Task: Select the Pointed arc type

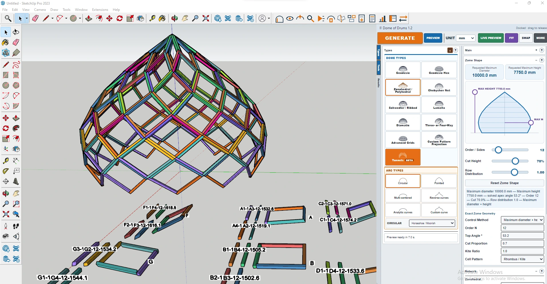Action: tap(439, 181)
